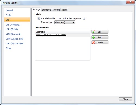This screenshot has height=105, width=136.
Task: Open the Printing tab
Action: [x=56, y=10]
